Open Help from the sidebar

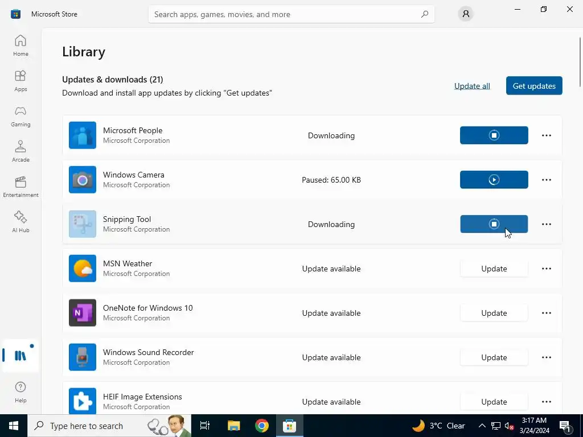point(20,392)
